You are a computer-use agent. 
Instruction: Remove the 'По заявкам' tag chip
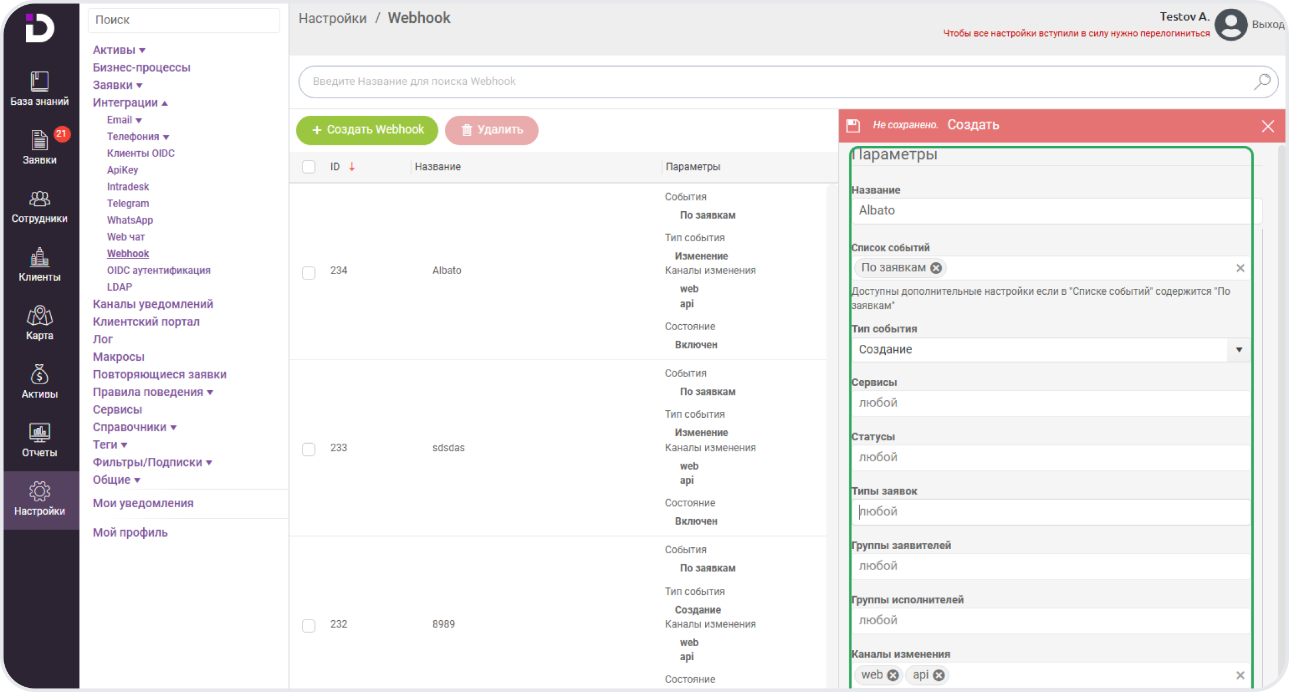tap(936, 268)
